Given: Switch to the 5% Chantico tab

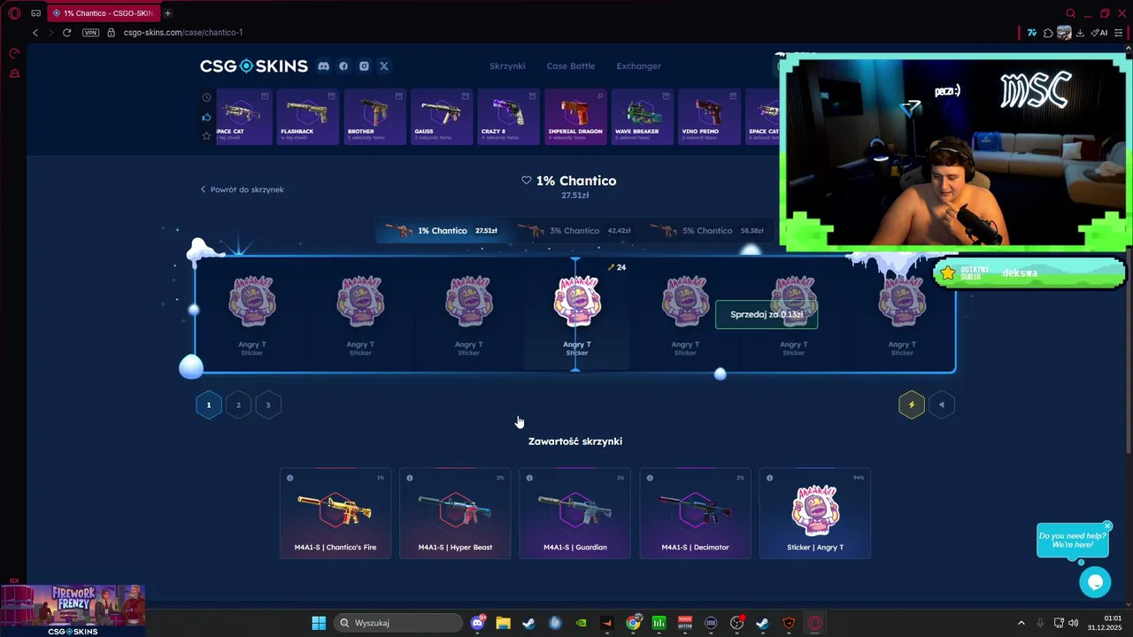Looking at the screenshot, I should pos(707,231).
